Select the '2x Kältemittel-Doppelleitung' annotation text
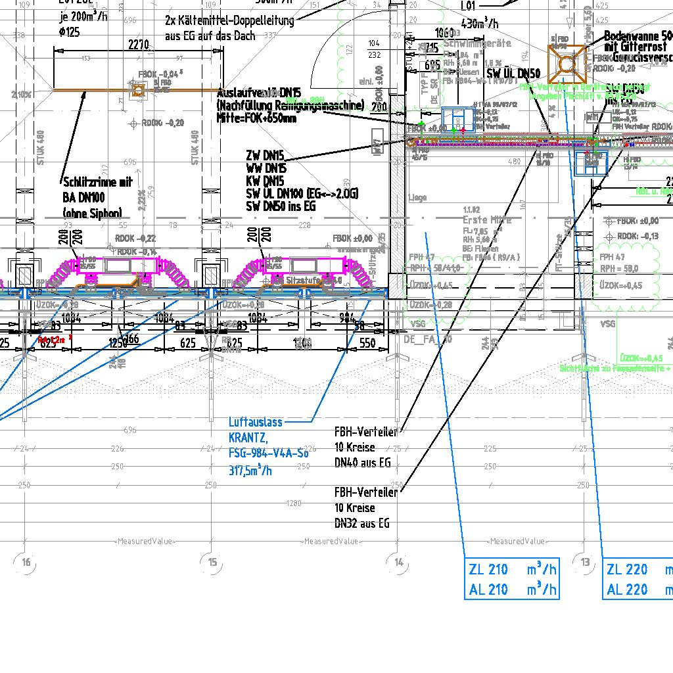Viewport: 673px width, 673px height. (229, 20)
